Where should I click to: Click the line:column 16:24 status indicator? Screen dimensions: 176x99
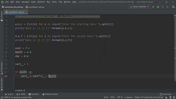tap(106, 97)
